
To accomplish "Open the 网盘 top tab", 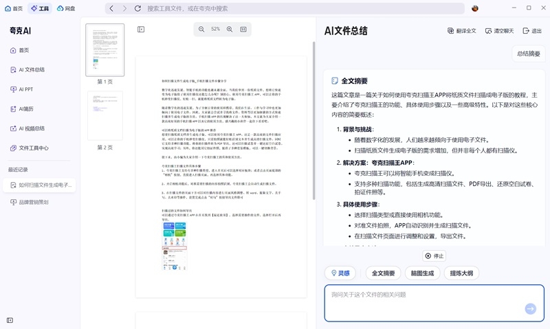I will (x=66, y=8).
